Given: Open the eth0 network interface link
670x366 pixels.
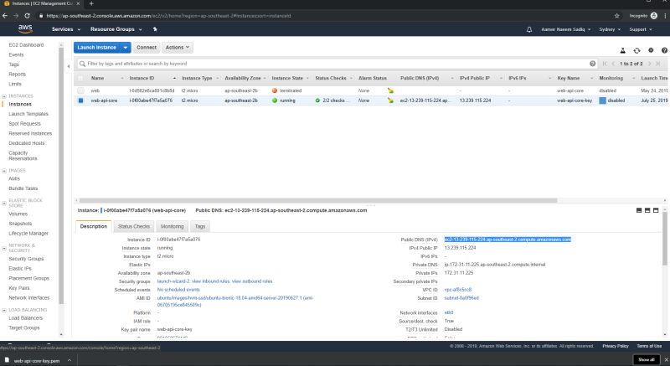Looking at the screenshot, I should [449, 312].
